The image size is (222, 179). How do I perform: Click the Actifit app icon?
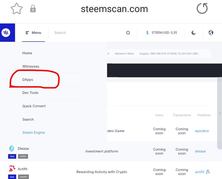(x=11, y=169)
